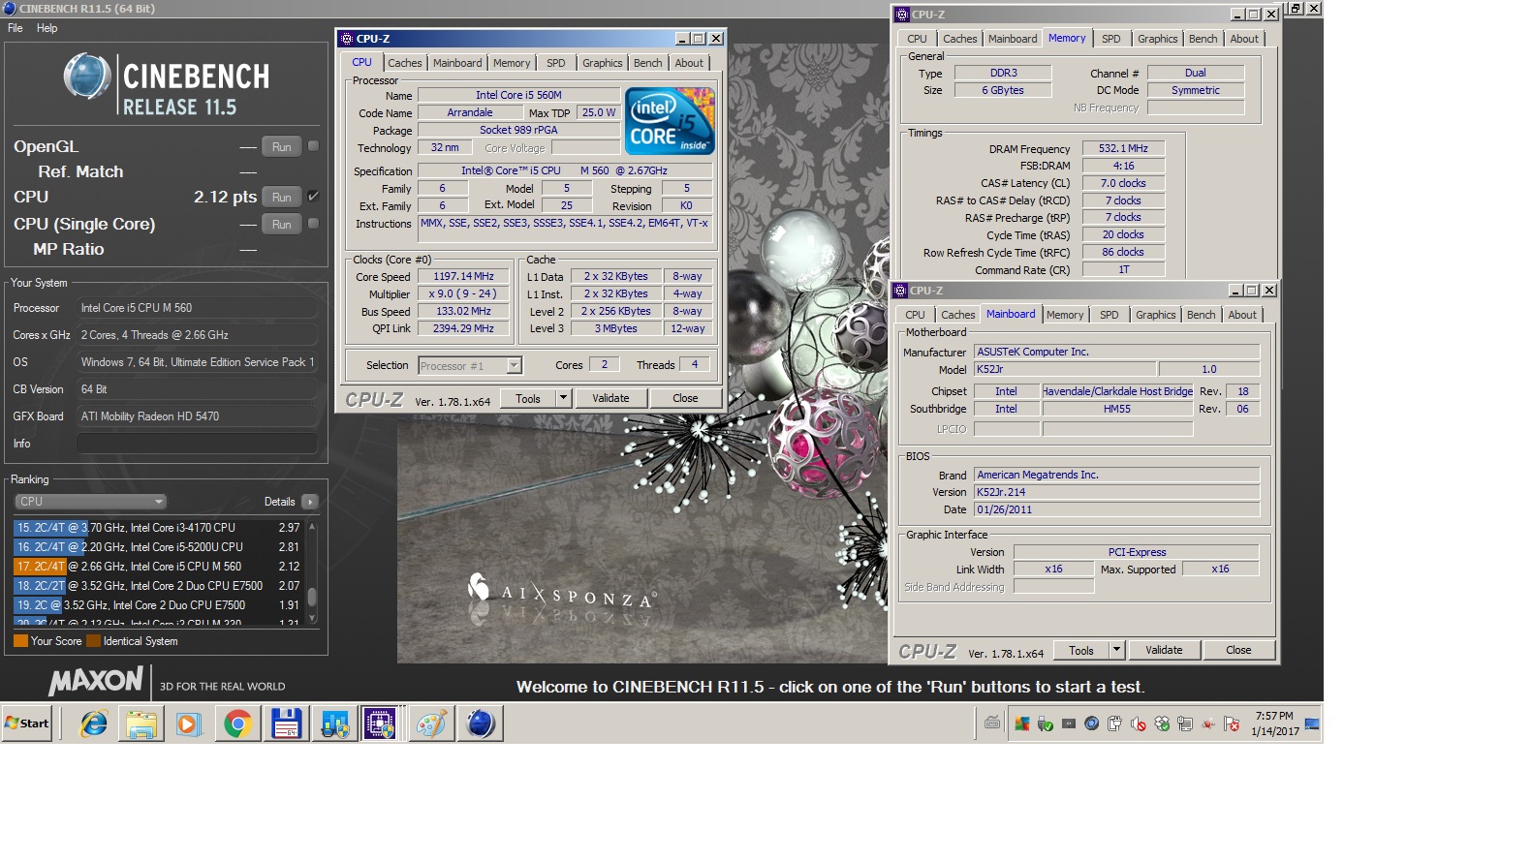Image resolution: width=1532 pixels, height=862 pixels.
Task: Select ranking row Core i5 CPU M 560
Action: (x=158, y=567)
